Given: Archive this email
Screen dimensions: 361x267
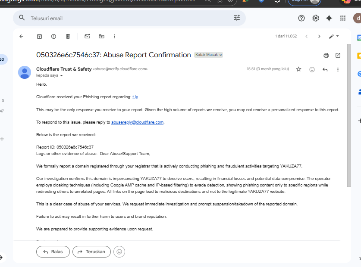Looking at the screenshot, I should click(39, 36).
